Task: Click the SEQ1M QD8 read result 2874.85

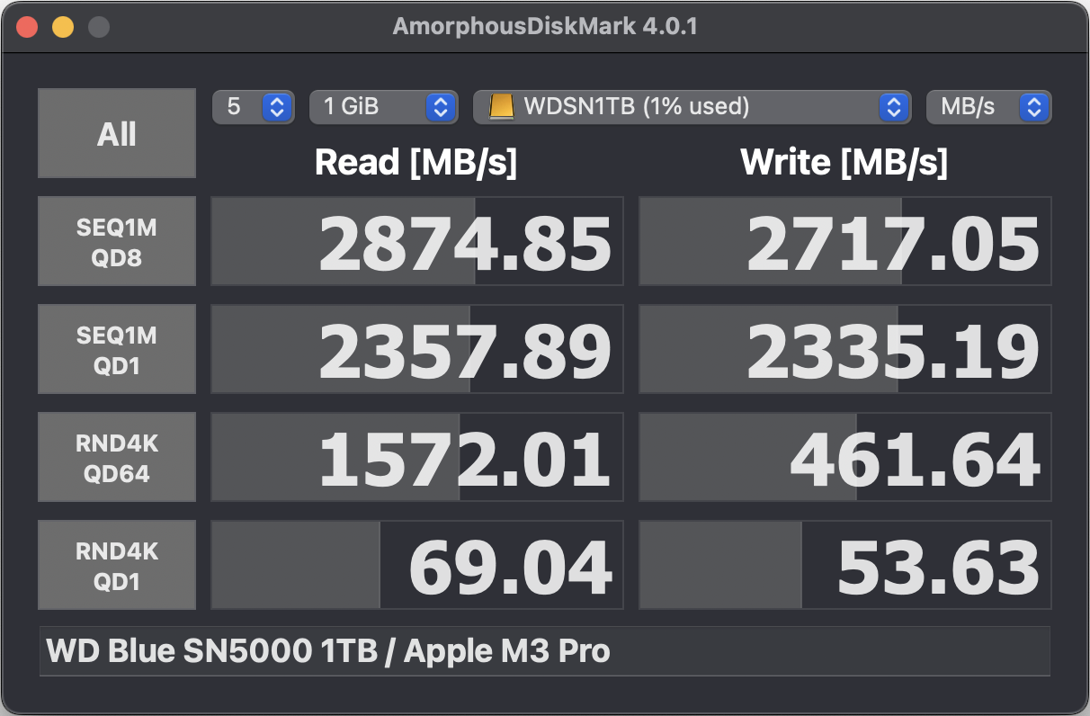Action: click(x=417, y=241)
